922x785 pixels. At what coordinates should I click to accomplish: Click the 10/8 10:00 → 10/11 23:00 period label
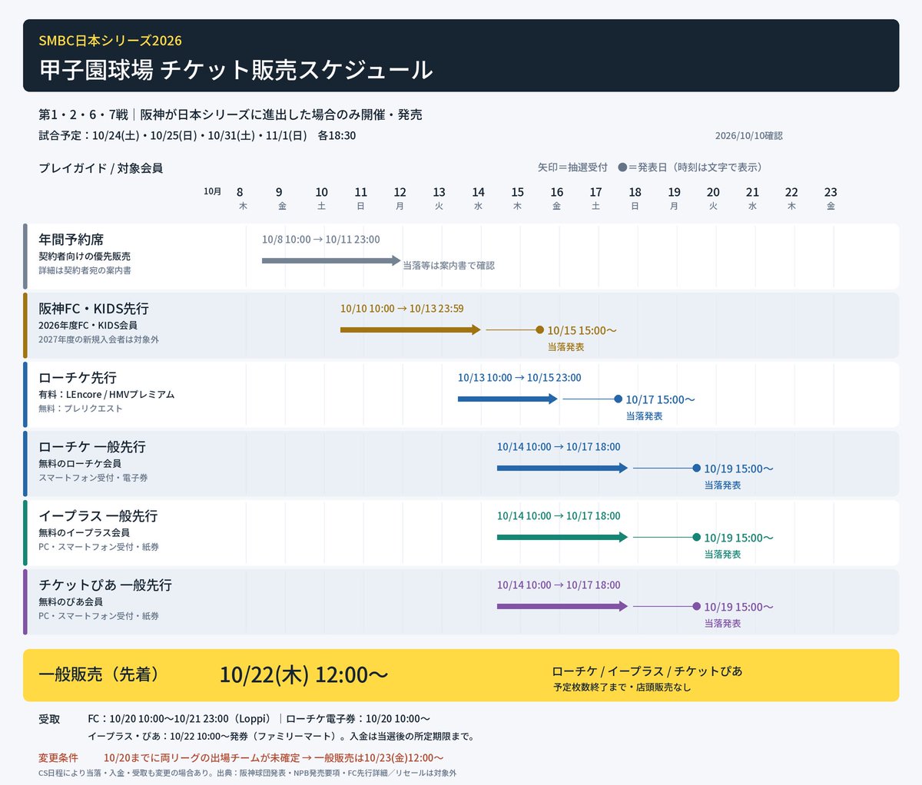click(x=321, y=239)
